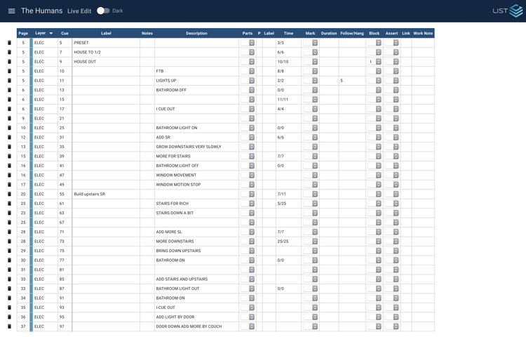Image resolution: width=526 pixels, height=337 pixels.
Task: Remove the ADD SR cue 31
Action: 9,138
